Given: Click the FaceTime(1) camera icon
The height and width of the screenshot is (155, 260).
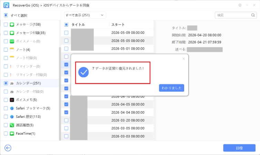Looking at the screenshot, I should coord(12,134).
